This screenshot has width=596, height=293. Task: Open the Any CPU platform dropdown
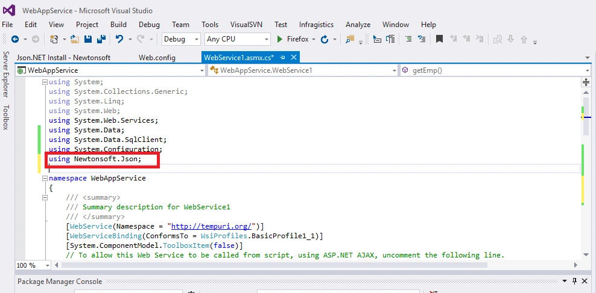[x=238, y=39]
